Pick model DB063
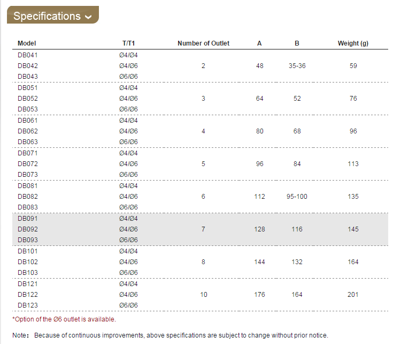Viewport: 393px width, 344px height. click(28, 142)
